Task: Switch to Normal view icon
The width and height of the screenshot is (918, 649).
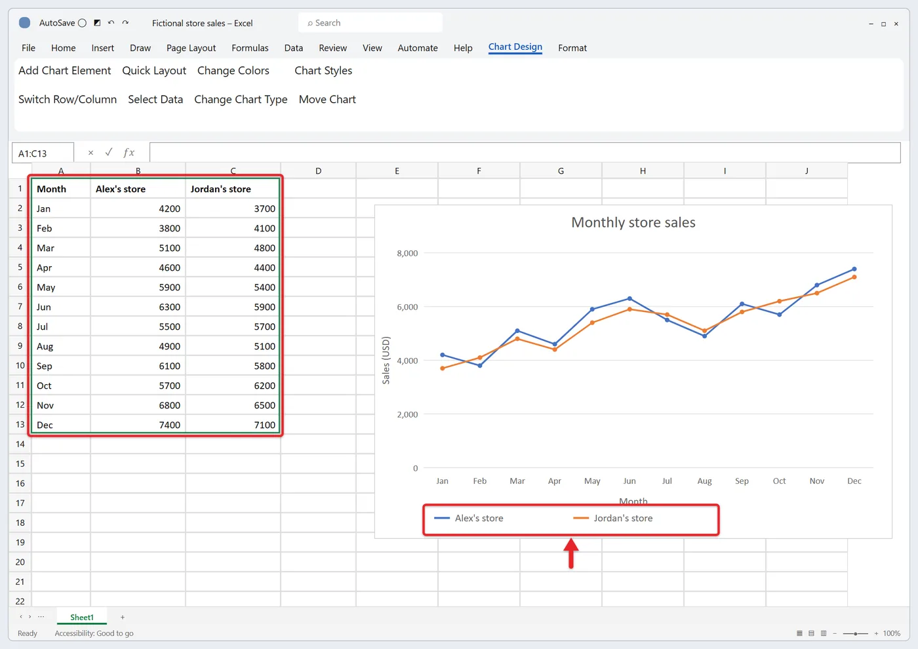Action: 799,633
